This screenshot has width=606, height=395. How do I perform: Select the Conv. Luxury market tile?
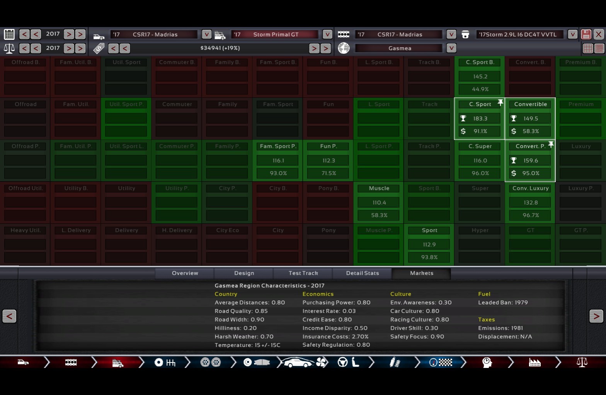pyautogui.click(x=530, y=203)
